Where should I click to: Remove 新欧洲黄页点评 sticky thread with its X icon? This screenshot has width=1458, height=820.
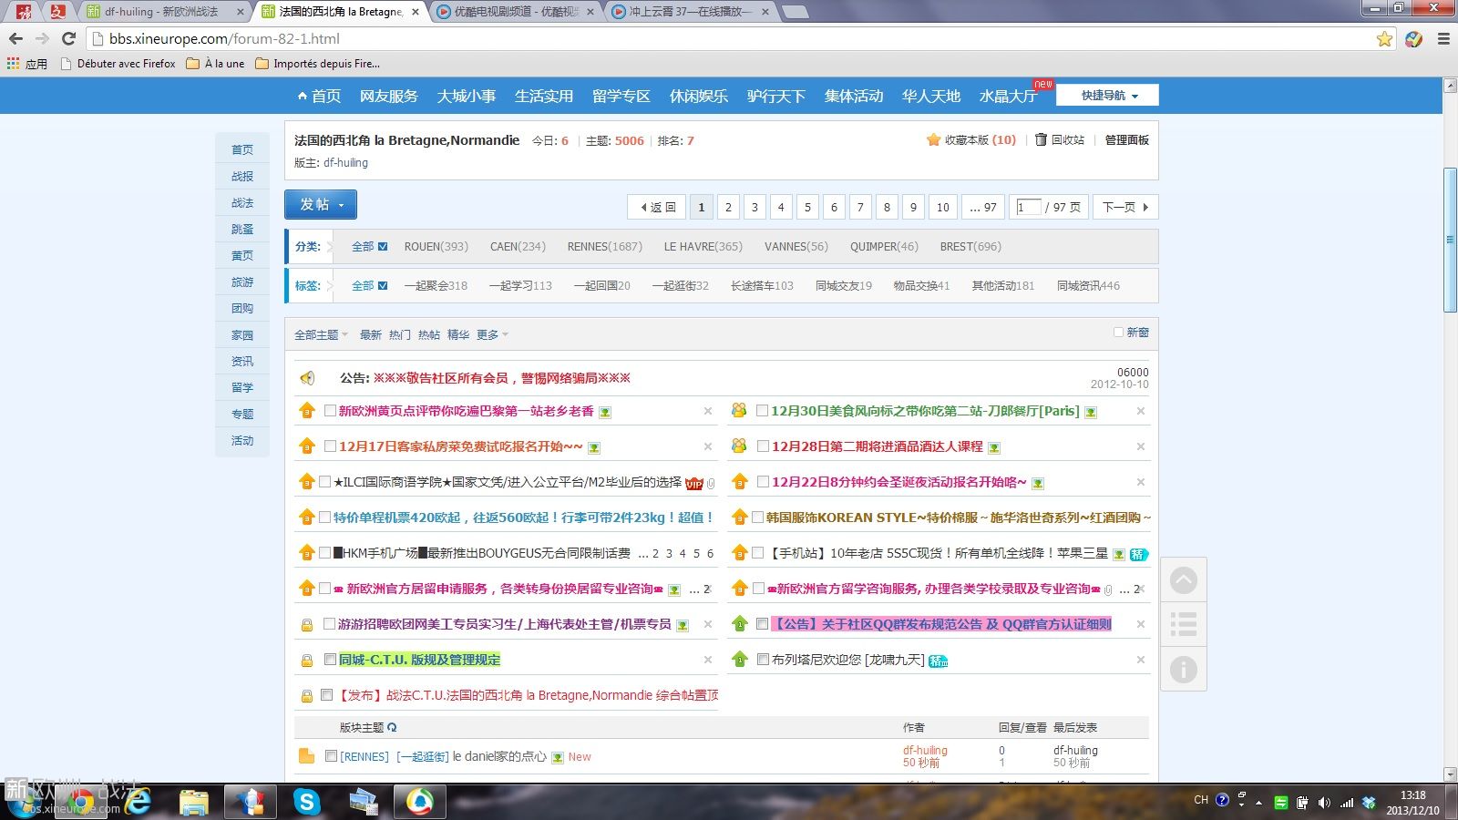pos(708,411)
